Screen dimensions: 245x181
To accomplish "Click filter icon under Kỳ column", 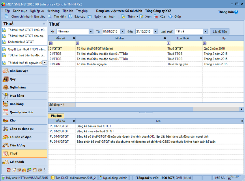I will click(x=205, y=43).
